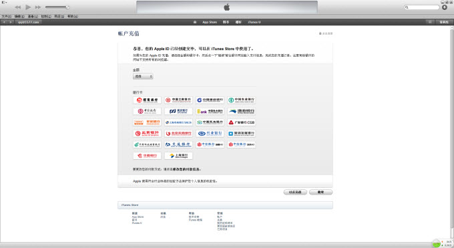Choose the Ping An Bank option

coord(147,122)
